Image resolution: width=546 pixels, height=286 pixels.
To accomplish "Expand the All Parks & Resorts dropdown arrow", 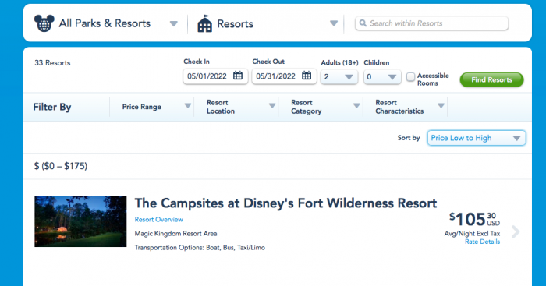I will (x=173, y=23).
